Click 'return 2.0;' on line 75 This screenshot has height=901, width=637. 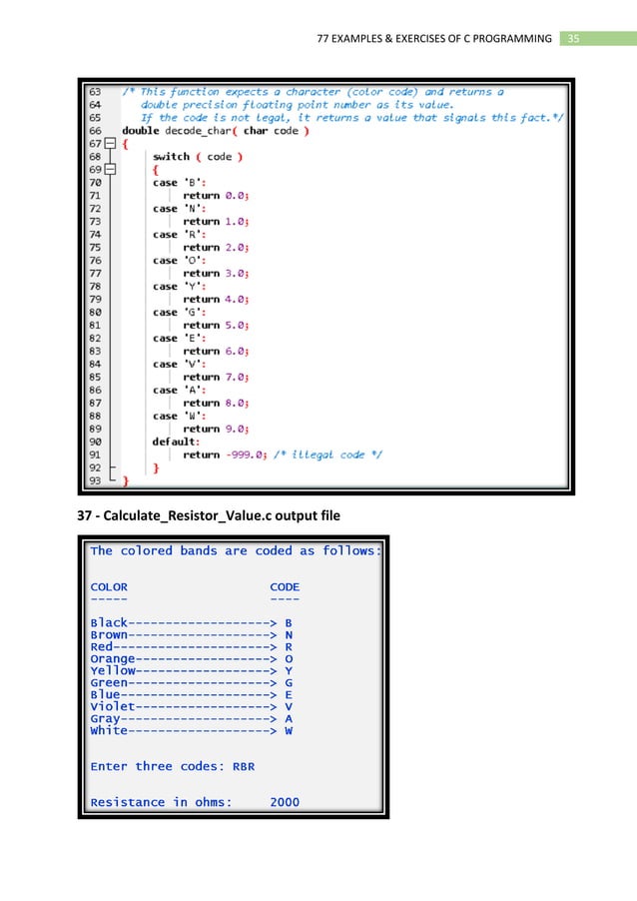click(216, 247)
